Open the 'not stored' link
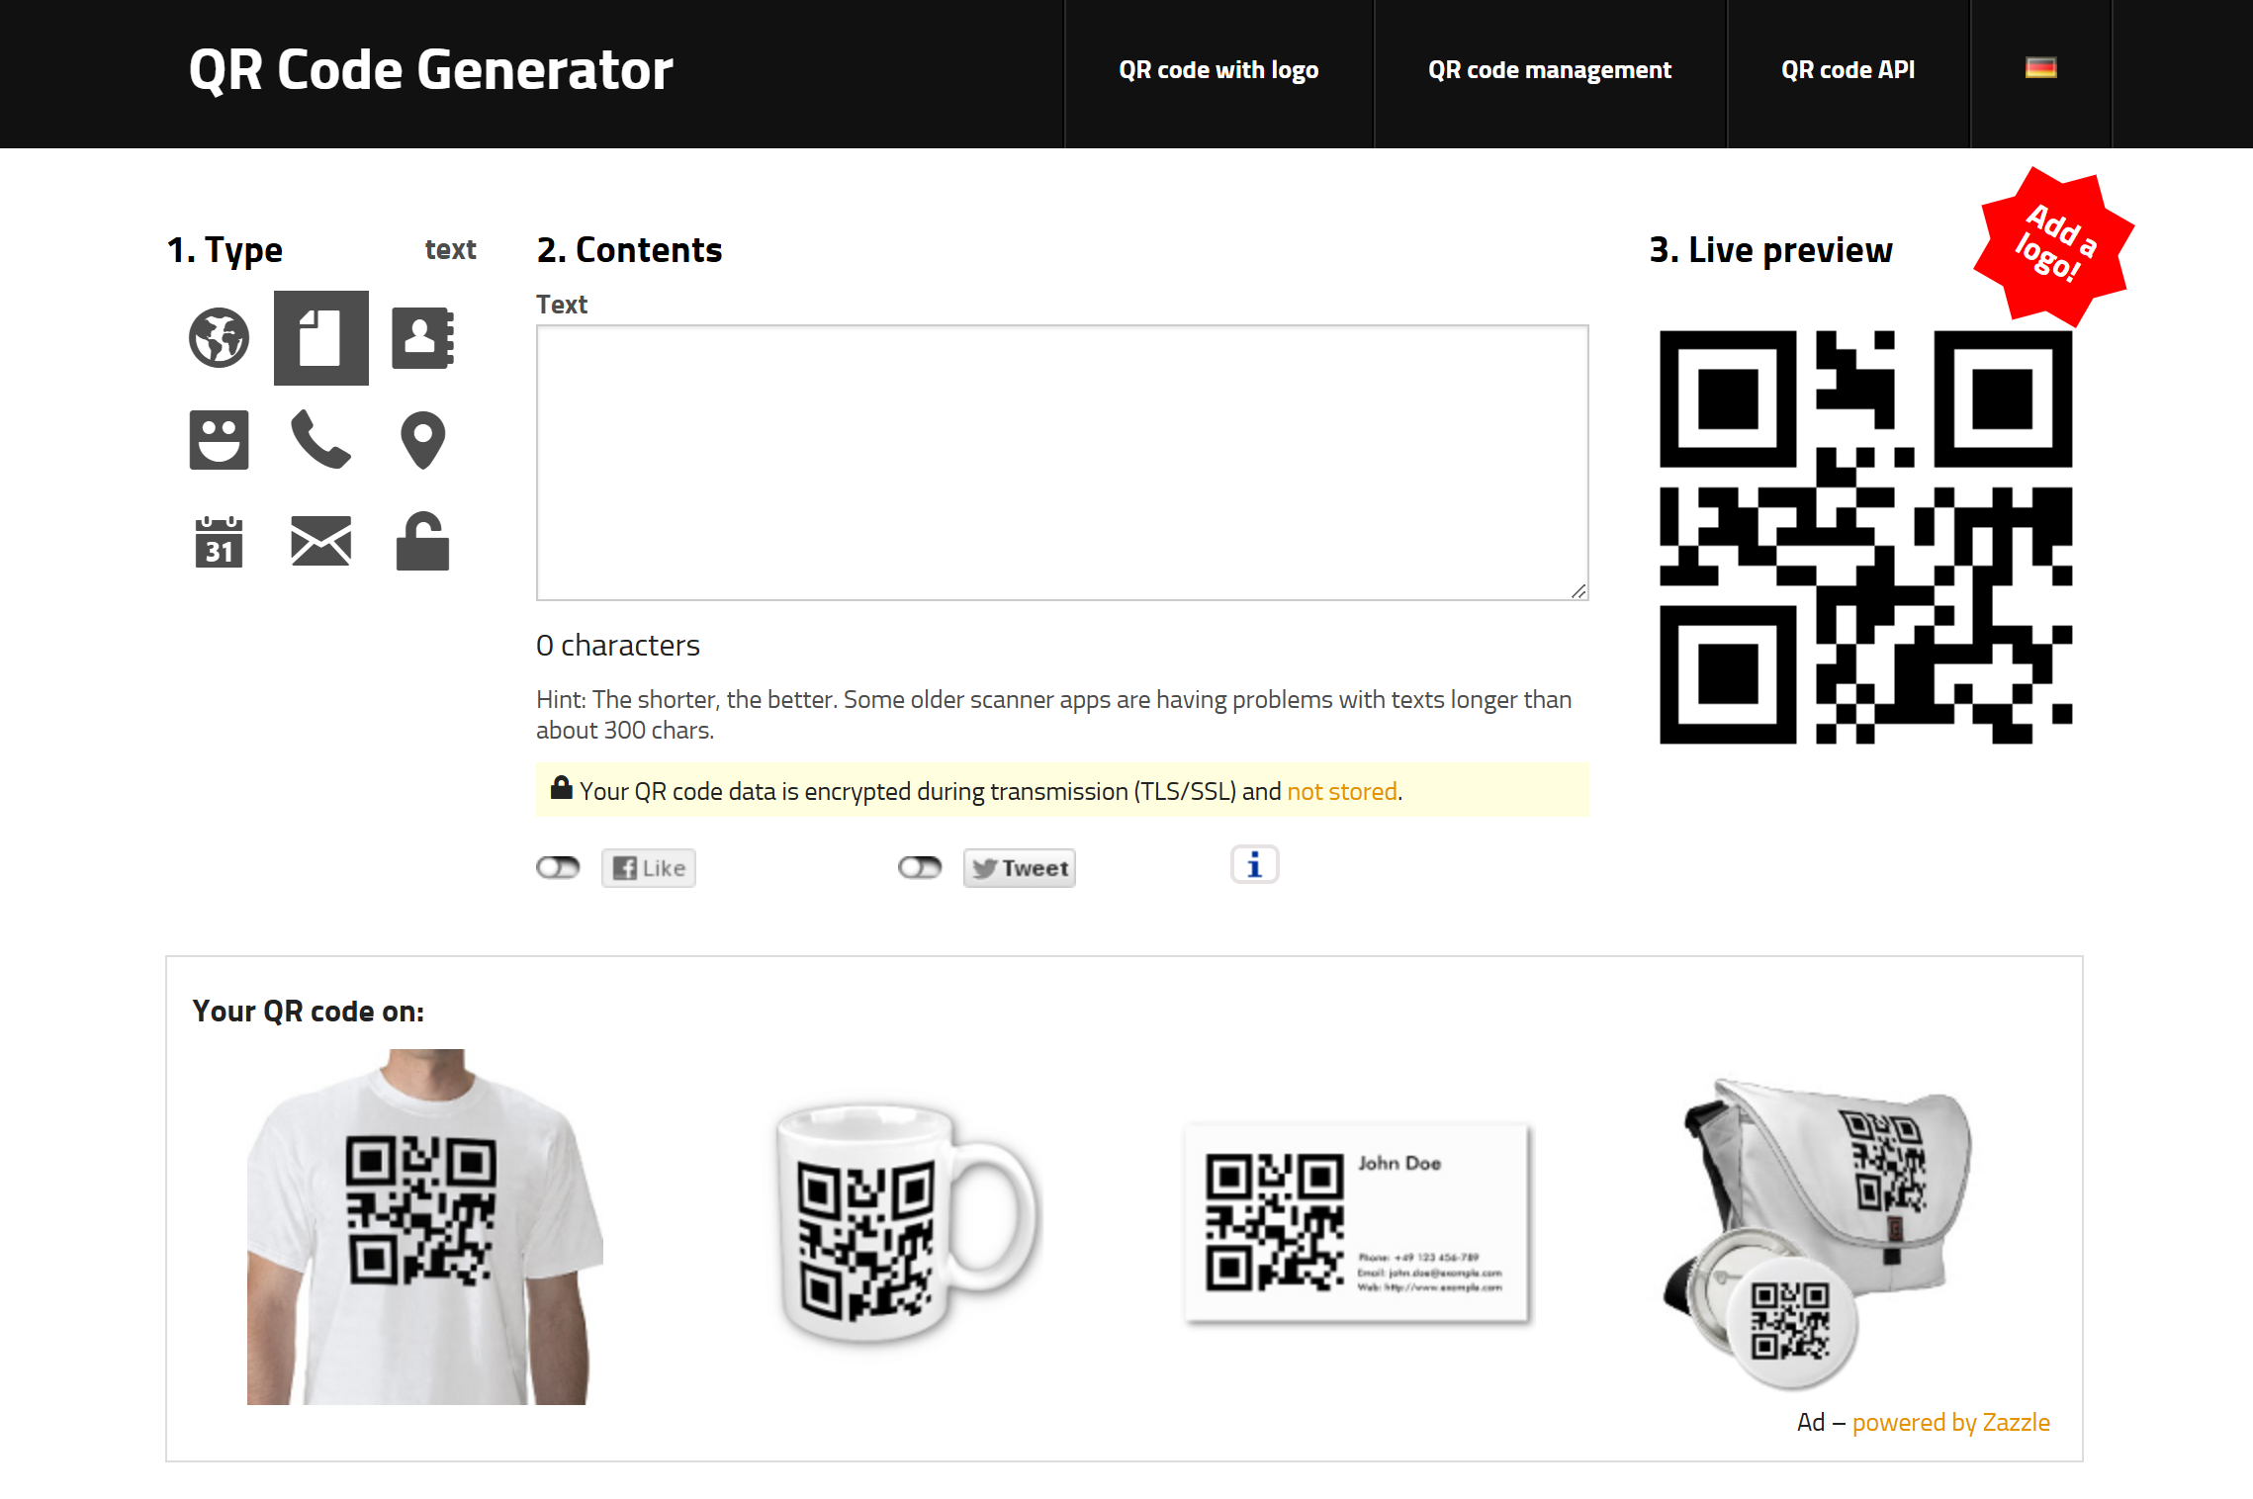 click(x=1342, y=792)
